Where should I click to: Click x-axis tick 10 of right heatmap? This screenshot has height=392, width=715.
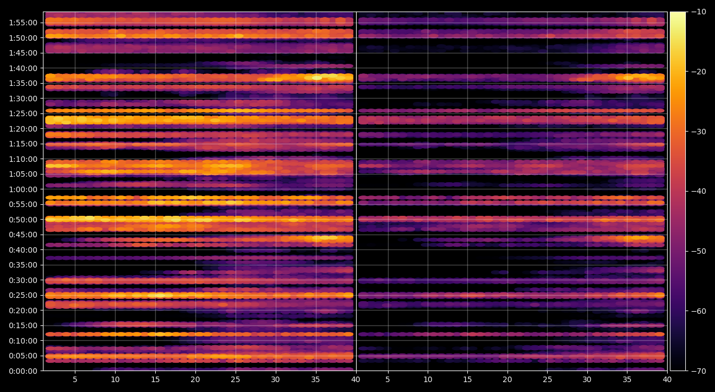[428, 379]
